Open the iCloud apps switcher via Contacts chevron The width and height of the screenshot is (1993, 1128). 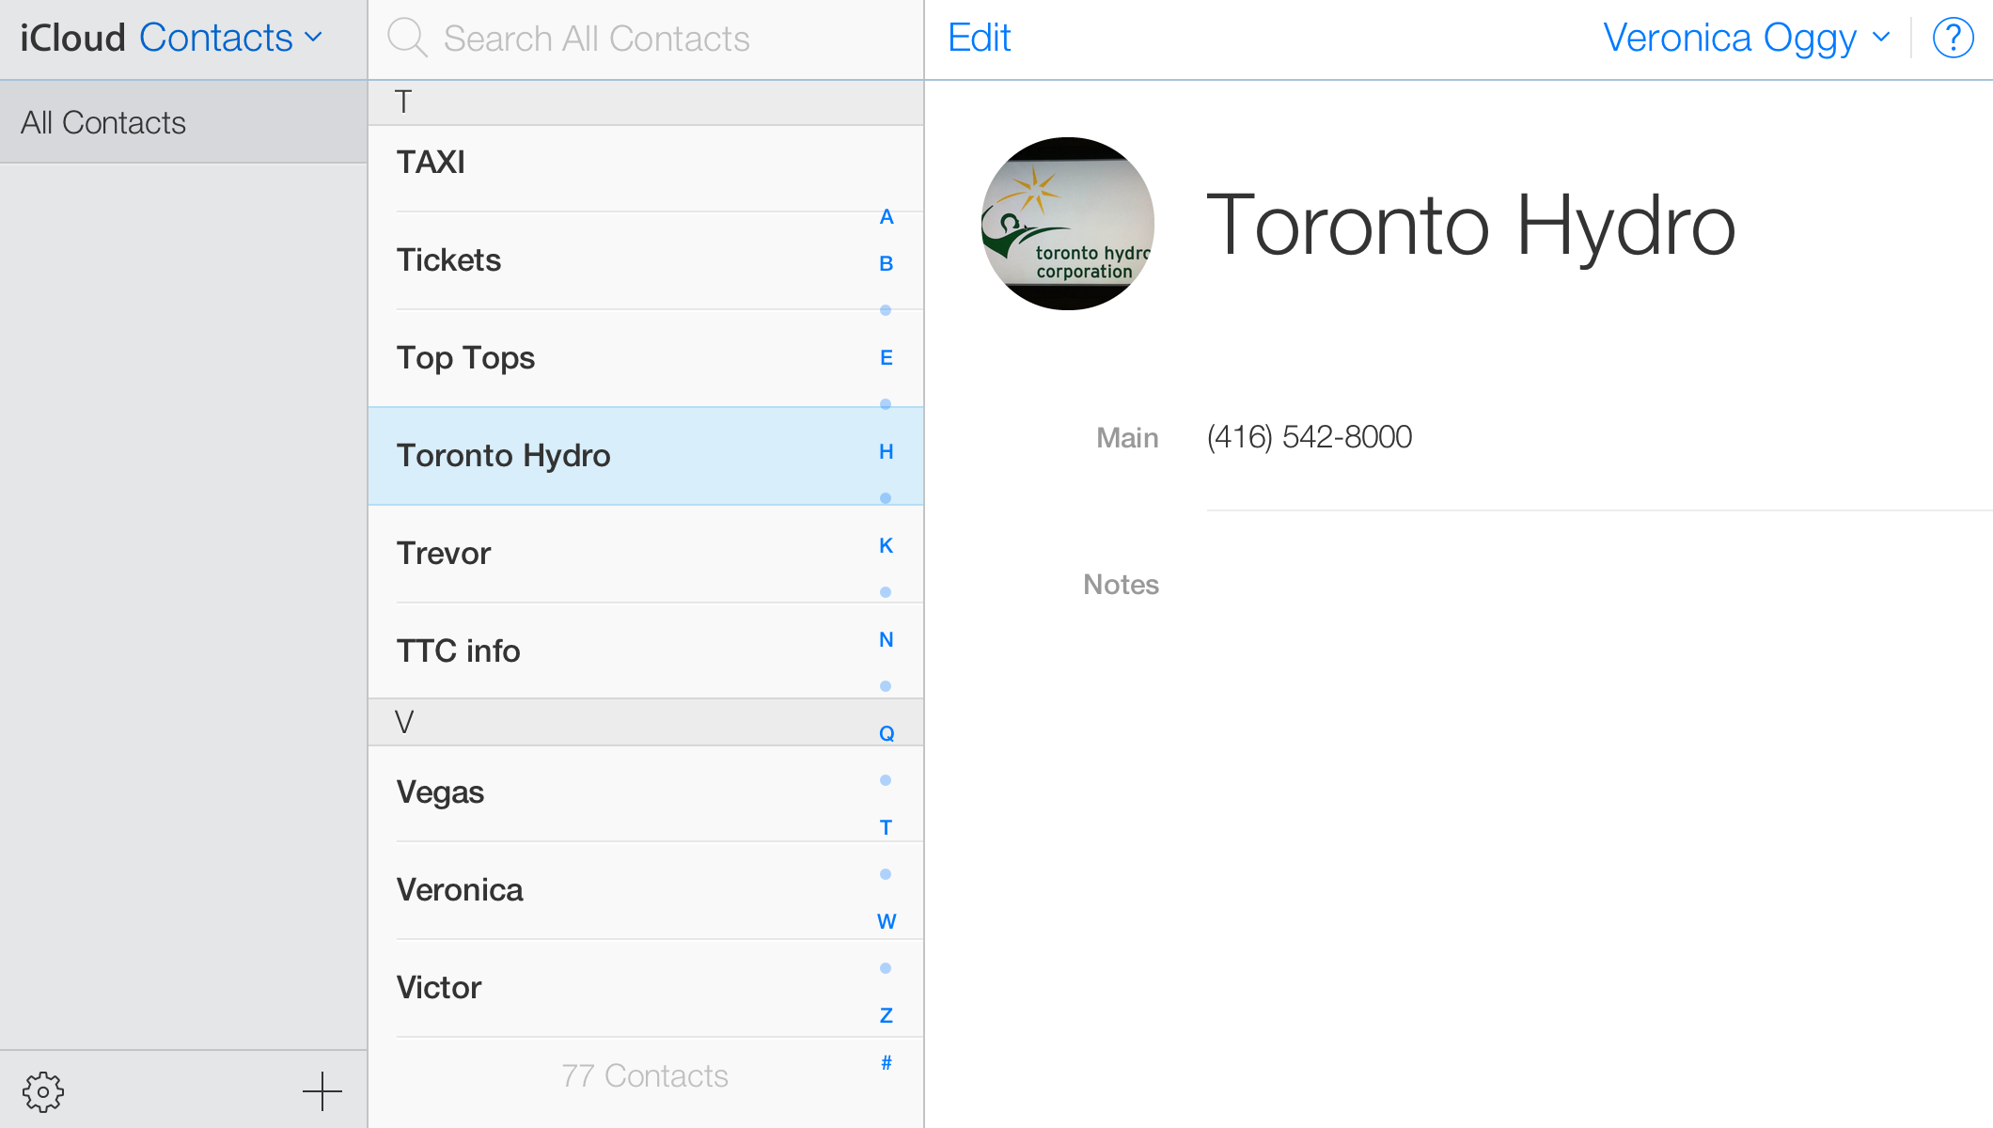pos(314,38)
